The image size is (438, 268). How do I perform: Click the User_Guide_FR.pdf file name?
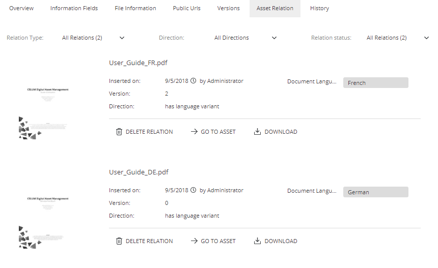pyautogui.click(x=138, y=63)
